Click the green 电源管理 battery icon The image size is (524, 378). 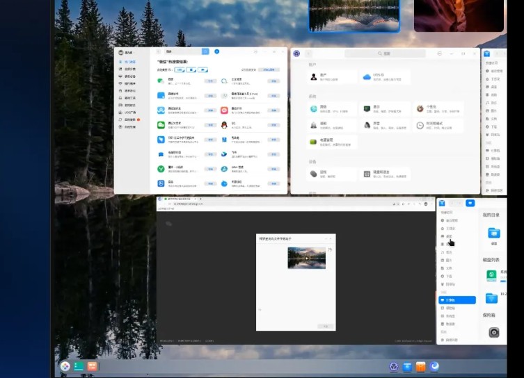coord(314,142)
